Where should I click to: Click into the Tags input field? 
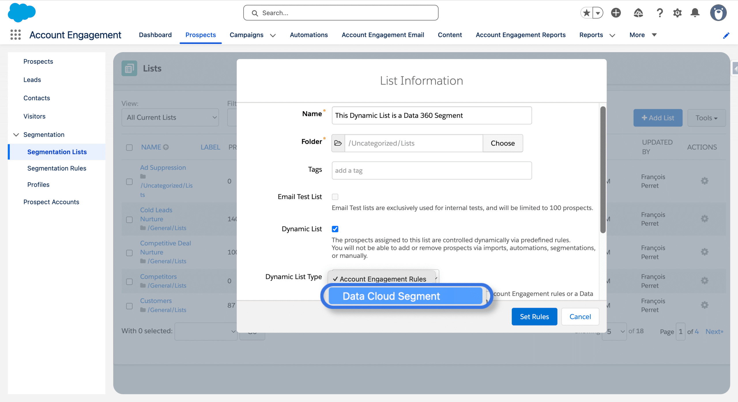tap(432, 171)
